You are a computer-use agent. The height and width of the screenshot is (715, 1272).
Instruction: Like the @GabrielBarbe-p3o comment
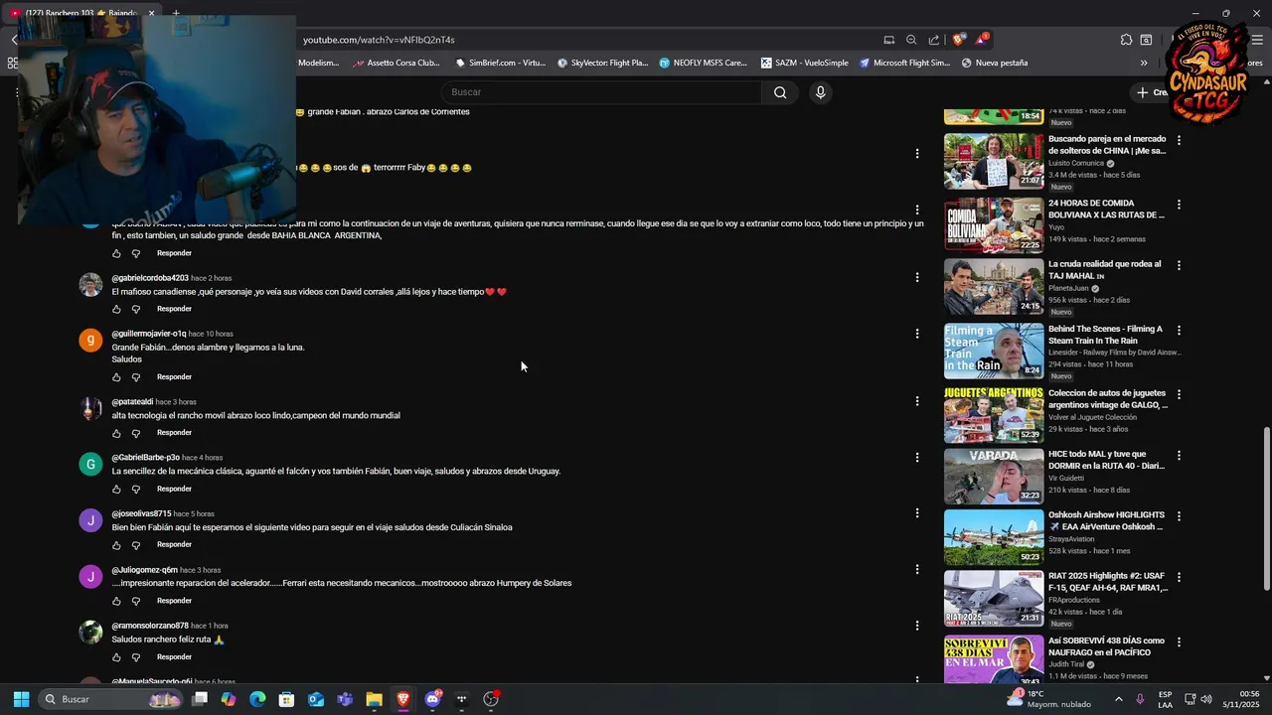pyautogui.click(x=116, y=489)
